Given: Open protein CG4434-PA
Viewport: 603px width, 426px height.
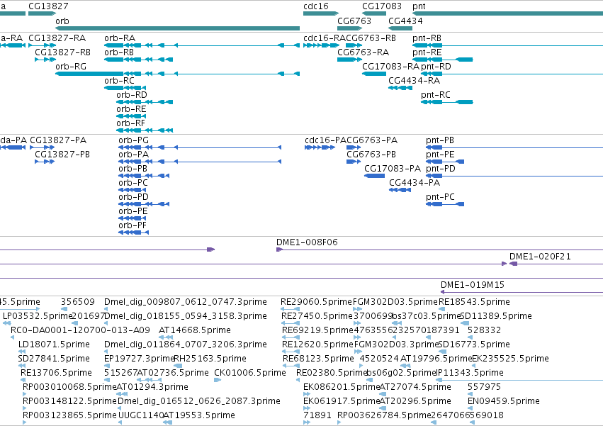Looking at the screenshot, I should click(x=415, y=183).
